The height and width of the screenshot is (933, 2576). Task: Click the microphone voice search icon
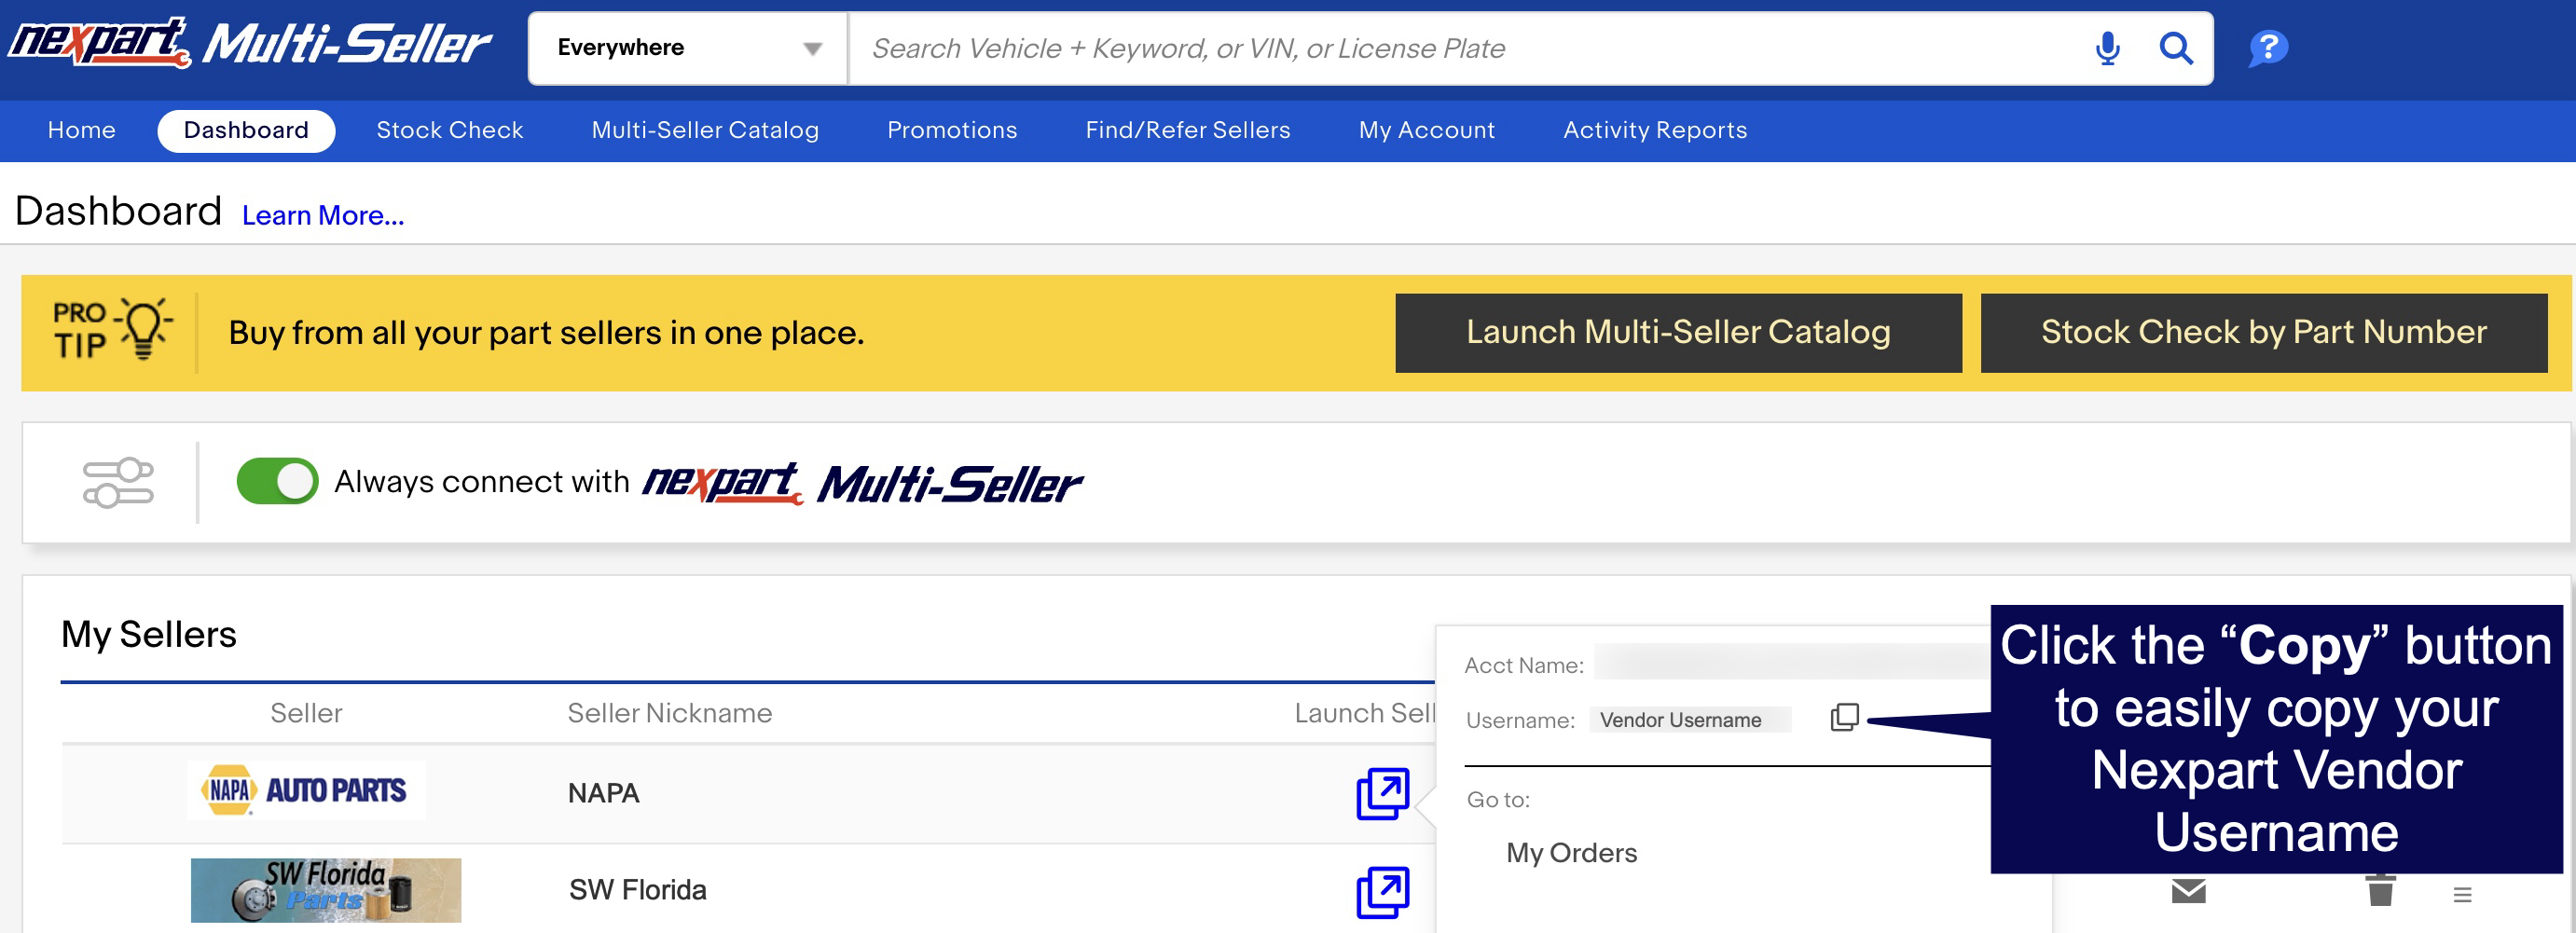2106,48
